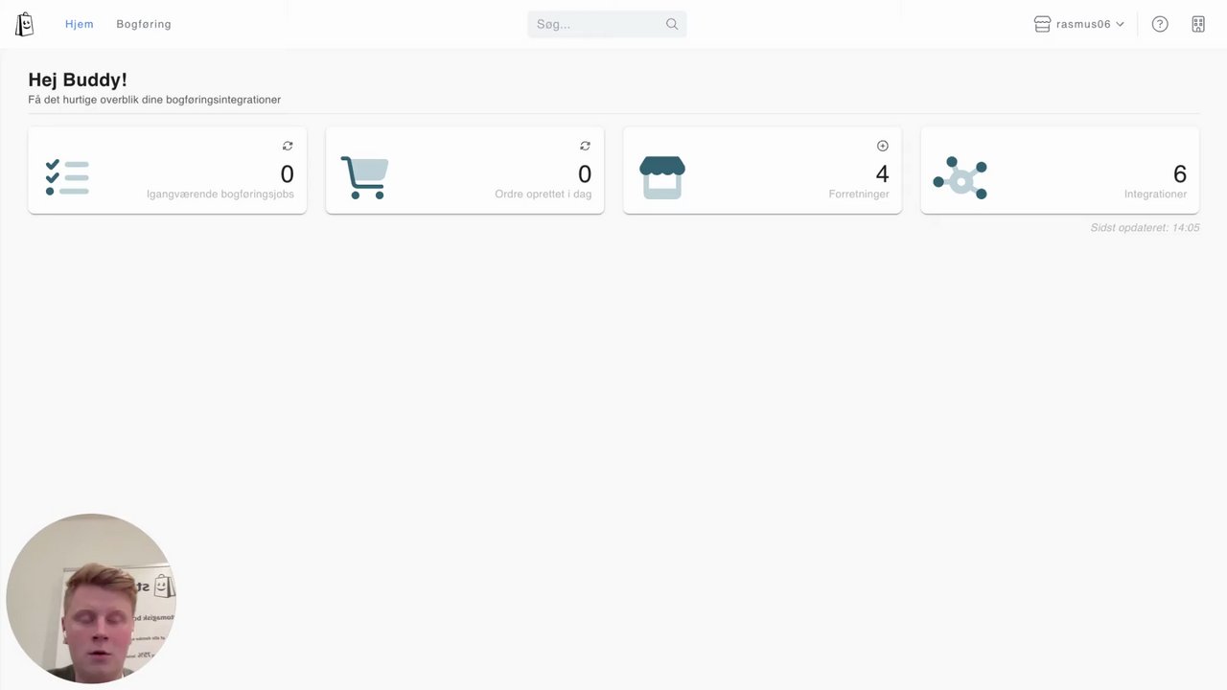Add a new store via plus icon

[x=883, y=146]
